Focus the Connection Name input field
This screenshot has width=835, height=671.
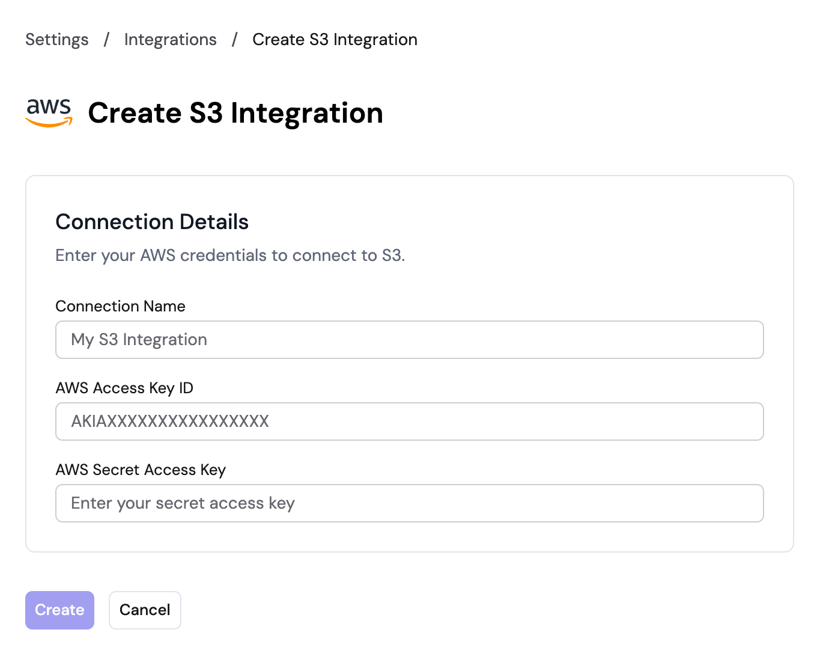coord(409,340)
